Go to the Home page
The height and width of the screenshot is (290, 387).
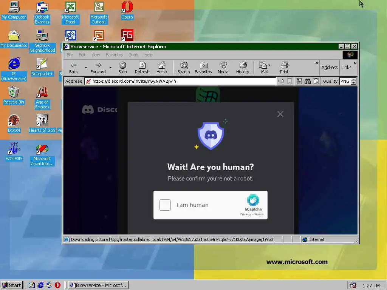tap(162, 68)
